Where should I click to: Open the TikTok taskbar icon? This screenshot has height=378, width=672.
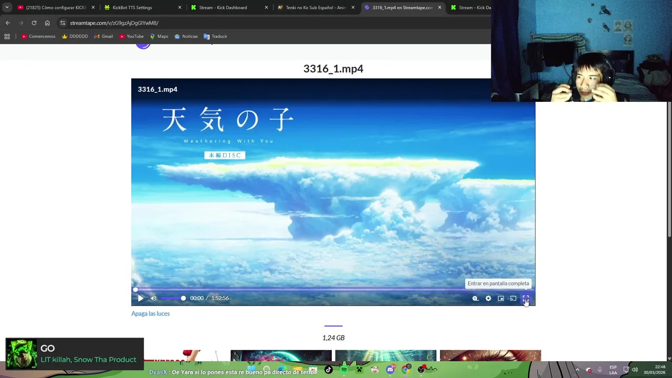pos(329,370)
